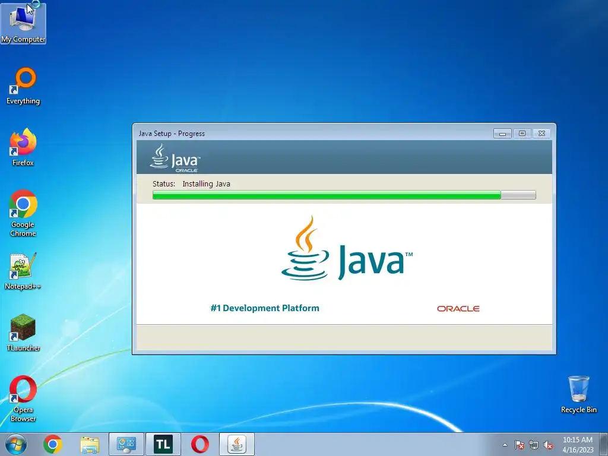608x456 pixels.
Task: Minimize the Java Setup window
Action: tap(502, 134)
